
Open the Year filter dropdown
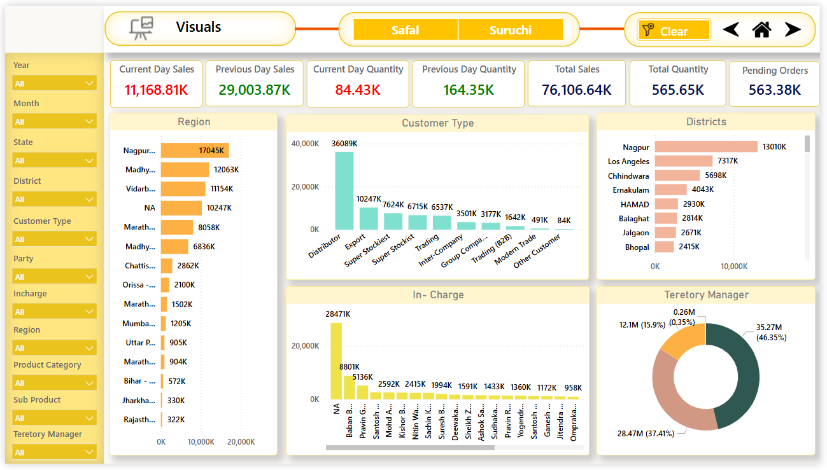coord(55,83)
